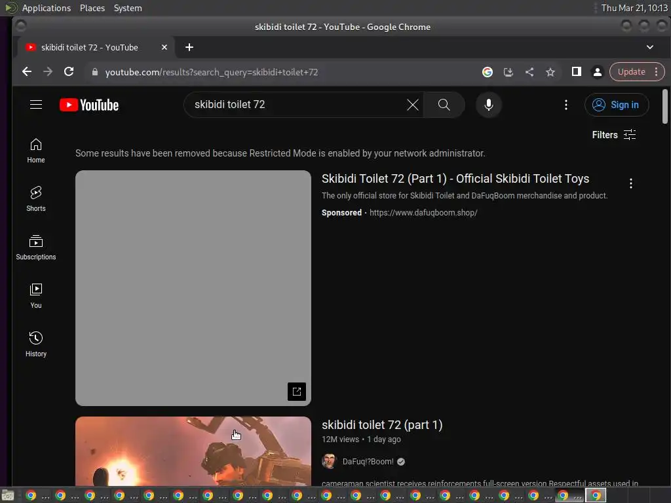Start voice search with the microphone icon
Screen dimensions: 671x503
488,105
